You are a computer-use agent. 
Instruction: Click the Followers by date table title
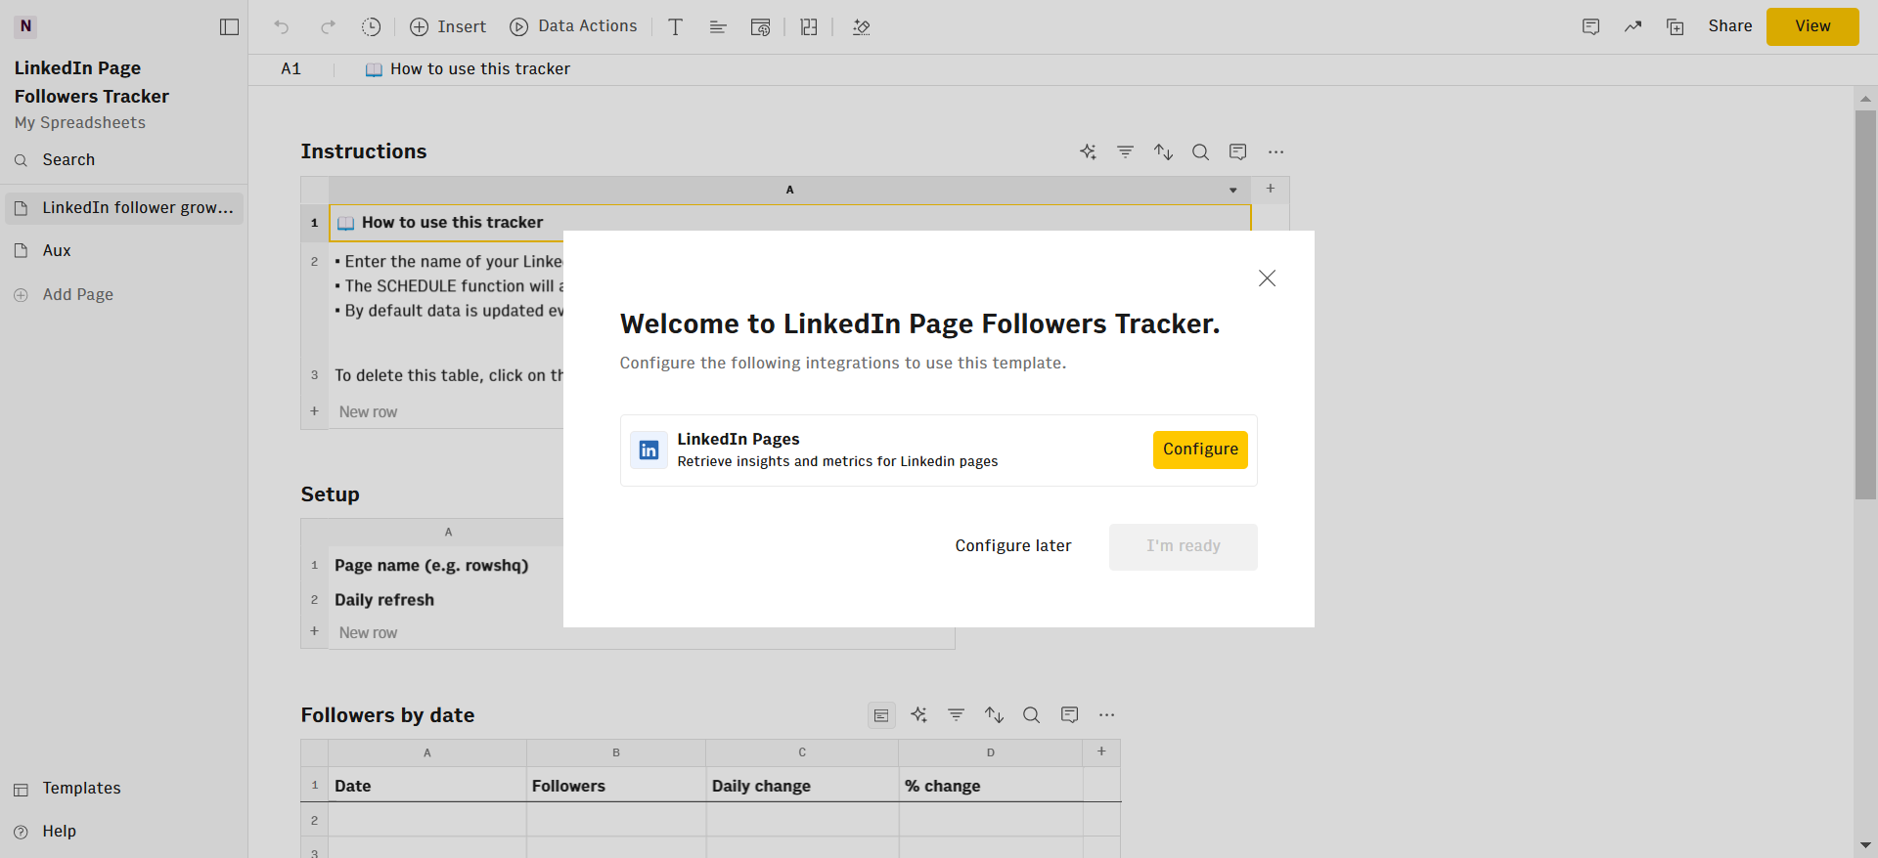click(387, 715)
